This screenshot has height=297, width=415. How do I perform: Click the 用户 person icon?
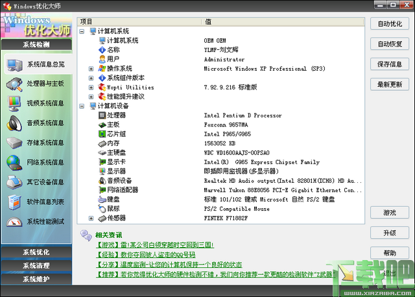(102, 59)
